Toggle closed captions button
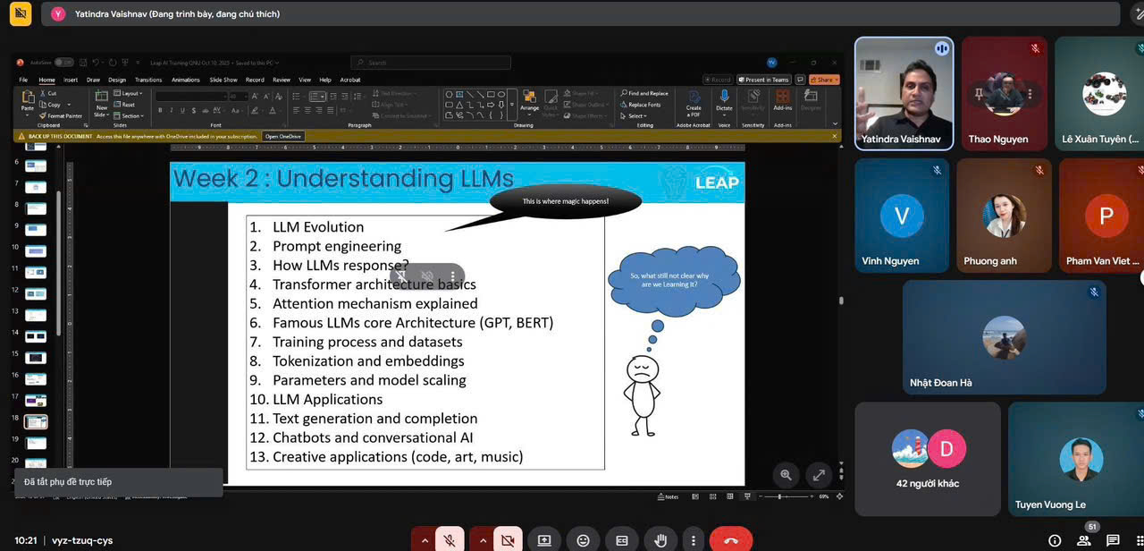This screenshot has width=1144, height=551. [x=622, y=540]
